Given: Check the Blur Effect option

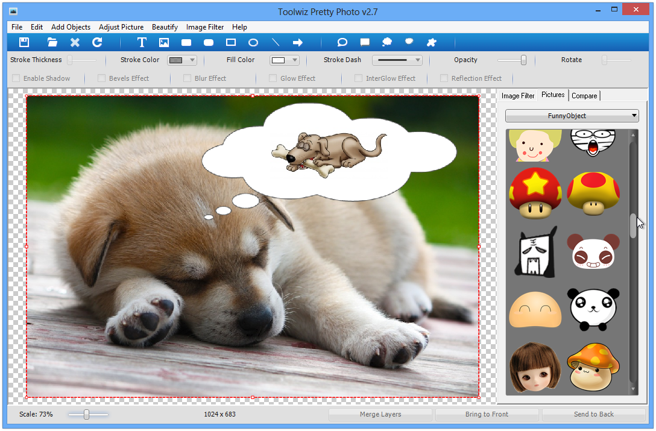Looking at the screenshot, I should pyautogui.click(x=188, y=78).
